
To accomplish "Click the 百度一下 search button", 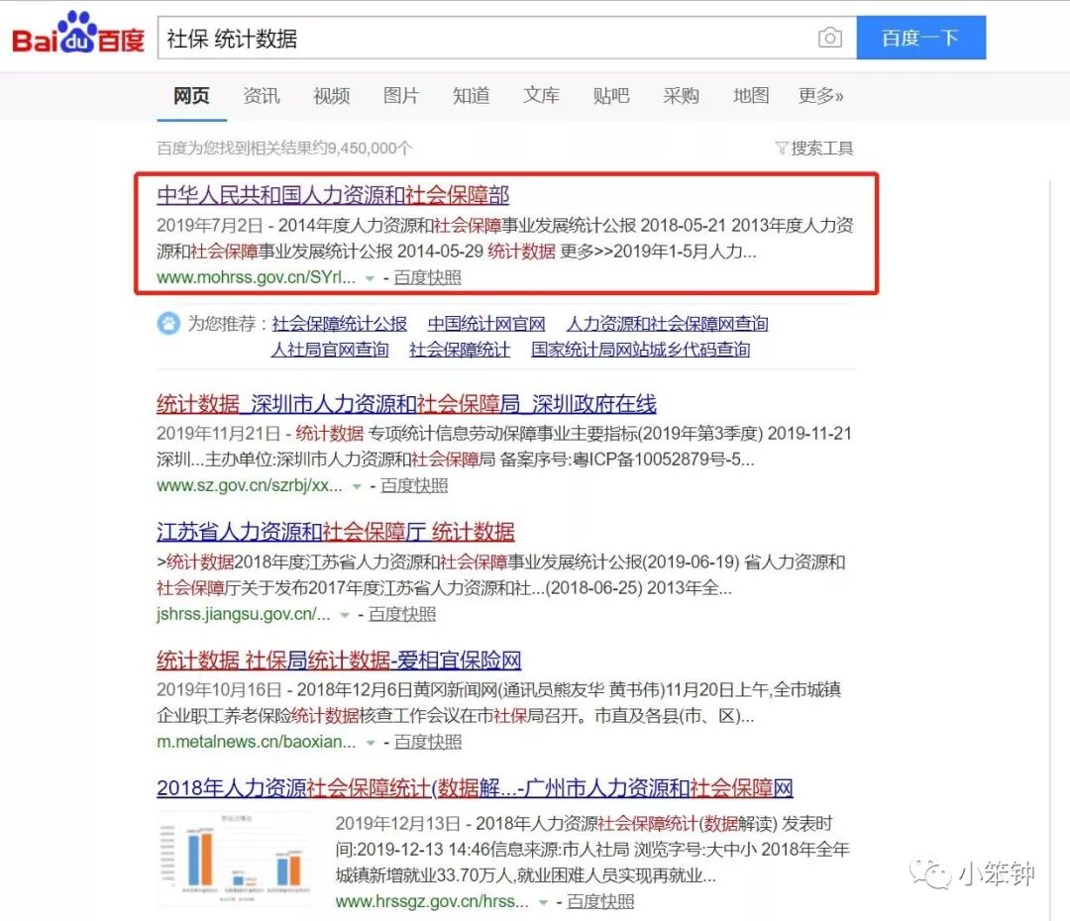I will (x=920, y=38).
